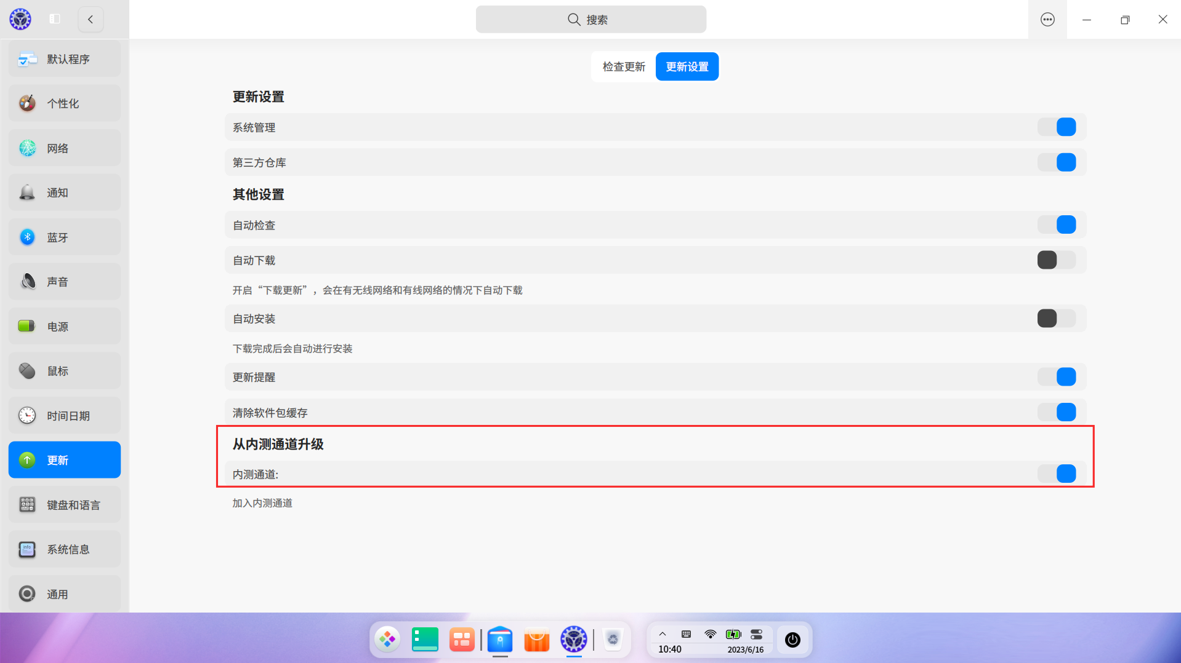Open the onscreen keyboard tray icon
The width and height of the screenshot is (1181, 663).
pyautogui.click(x=685, y=634)
